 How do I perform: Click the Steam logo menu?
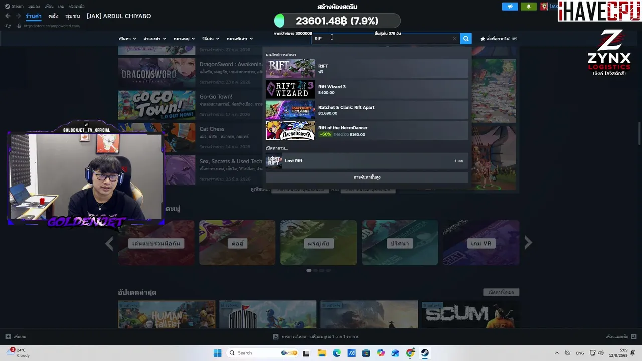click(x=14, y=6)
